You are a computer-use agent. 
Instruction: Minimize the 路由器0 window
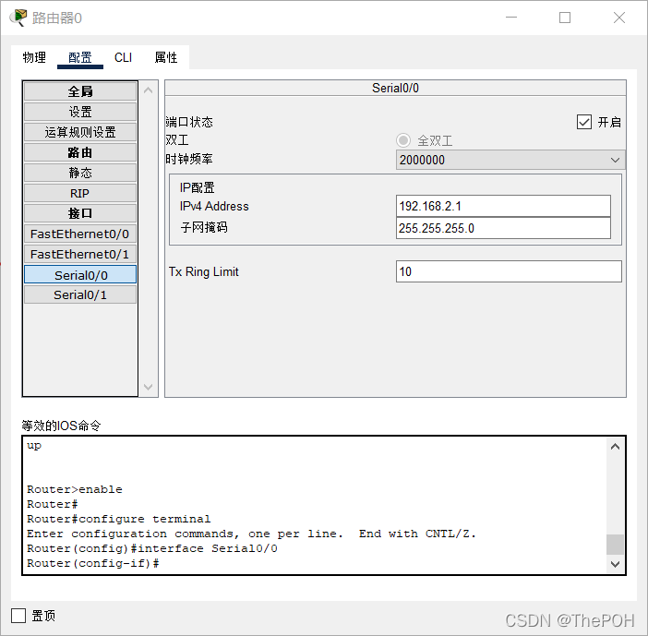[511, 18]
